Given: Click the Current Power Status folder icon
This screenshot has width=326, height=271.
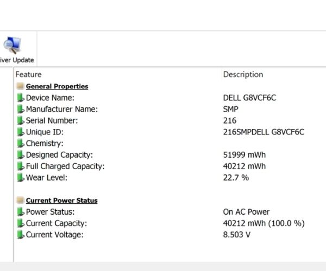Looking at the screenshot, I should (x=20, y=201).
